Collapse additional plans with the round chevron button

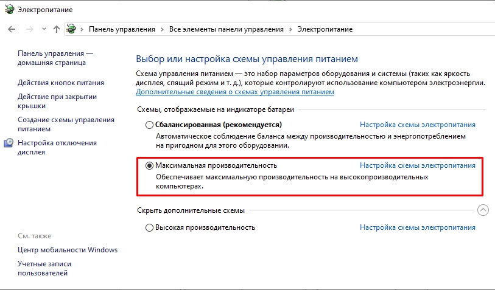click(483, 210)
